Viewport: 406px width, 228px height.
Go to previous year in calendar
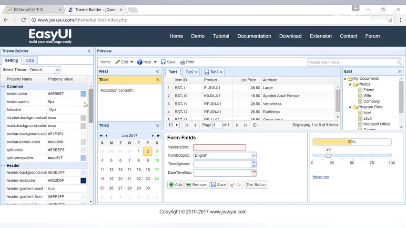click(x=101, y=135)
